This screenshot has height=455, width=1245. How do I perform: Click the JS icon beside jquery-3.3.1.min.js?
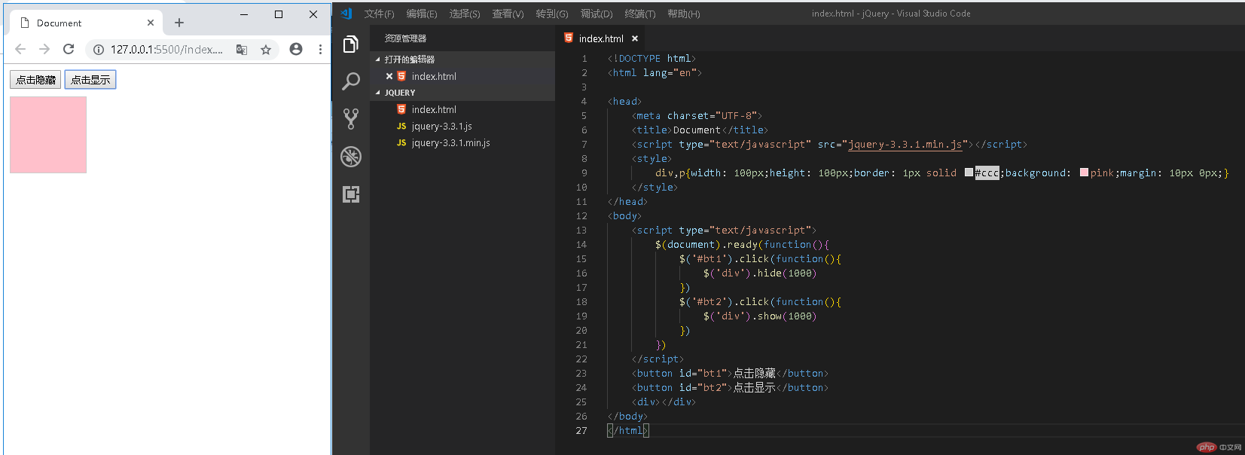coord(401,143)
